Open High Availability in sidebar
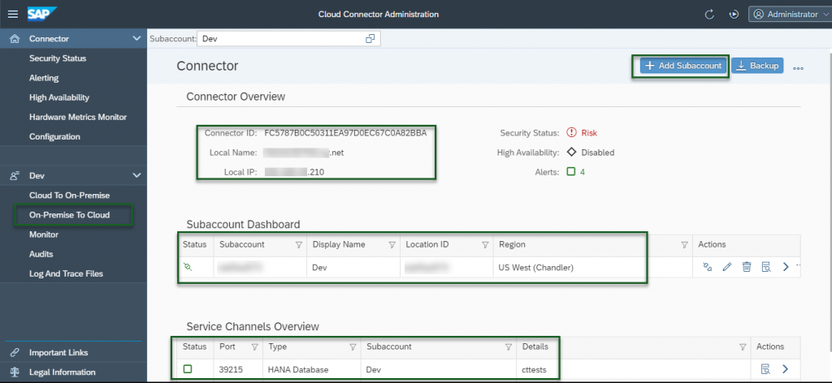The width and height of the screenshot is (832, 383). point(59,97)
